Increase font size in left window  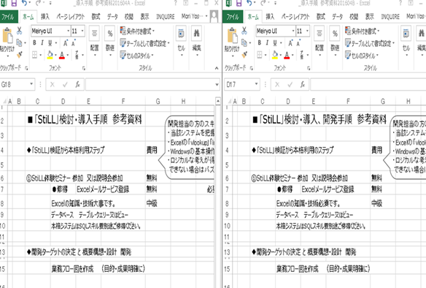(x=65, y=43)
